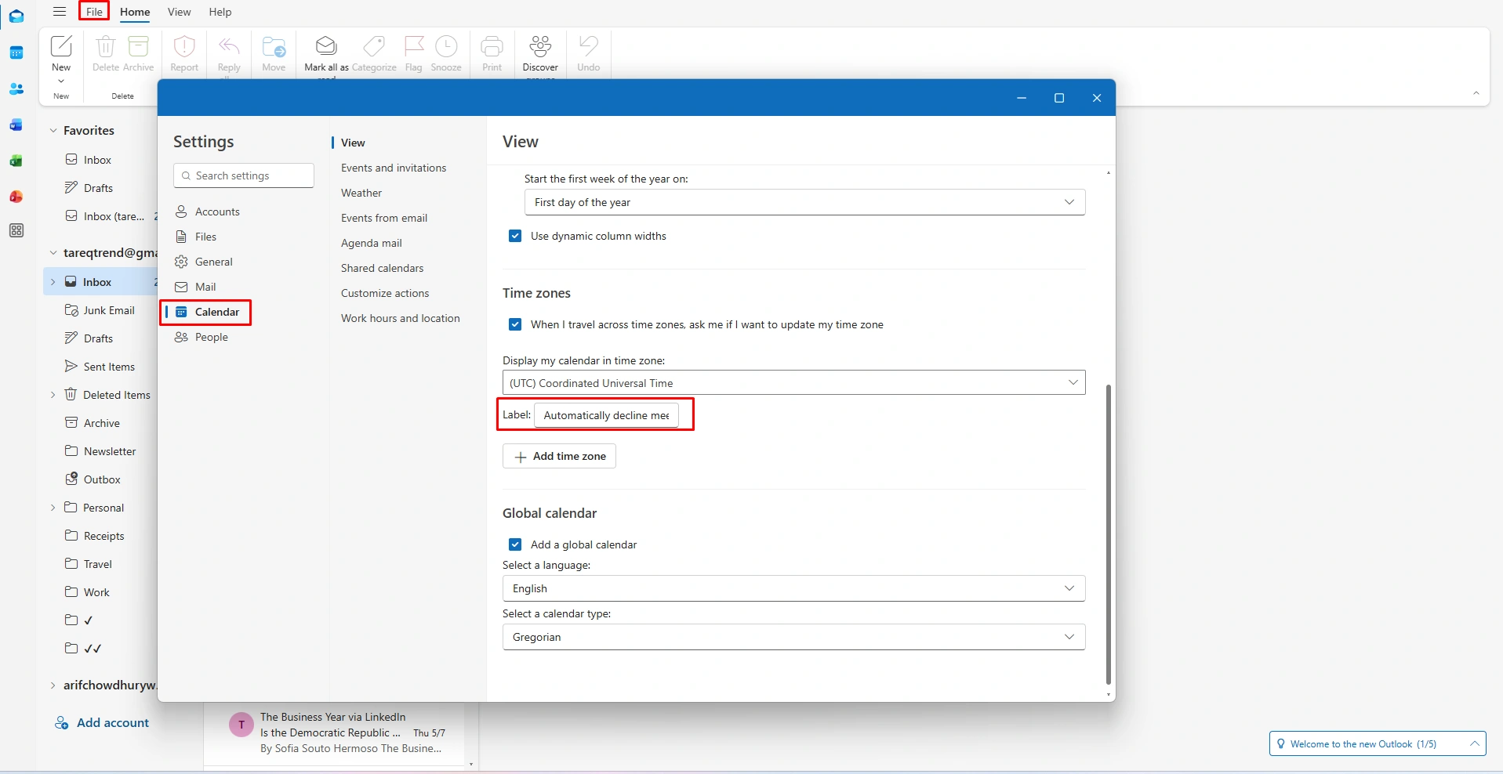Click the Move icon in ribbon

[x=274, y=46]
